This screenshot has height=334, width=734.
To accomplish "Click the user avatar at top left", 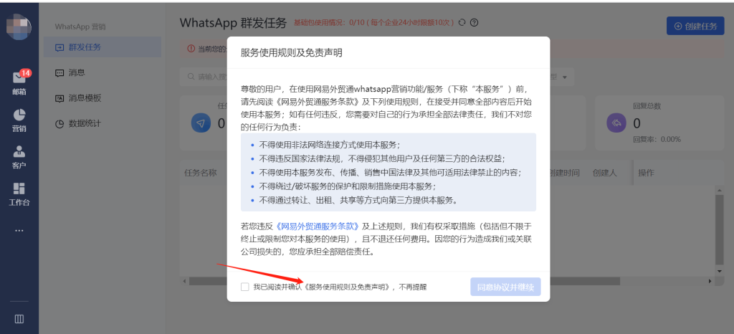I will pos(19,27).
